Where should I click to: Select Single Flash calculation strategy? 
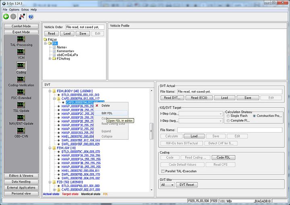[x=228, y=116]
